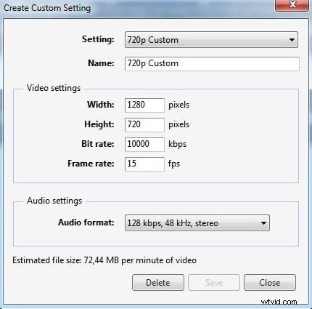Click the Width: label
This screenshot has width=312, height=309.
click(101, 105)
